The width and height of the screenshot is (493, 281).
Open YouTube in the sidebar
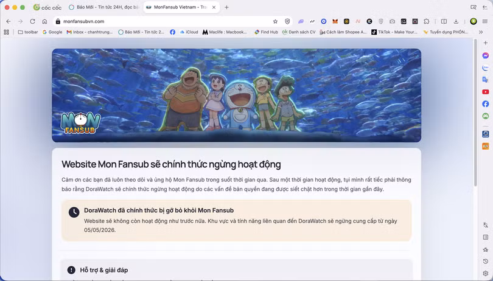coord(486,92)
